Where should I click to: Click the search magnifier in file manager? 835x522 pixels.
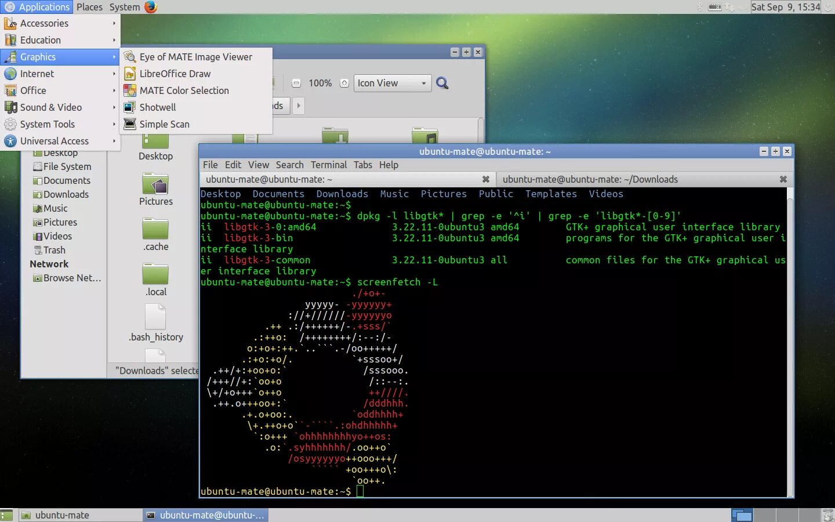[x=442, y=83]
